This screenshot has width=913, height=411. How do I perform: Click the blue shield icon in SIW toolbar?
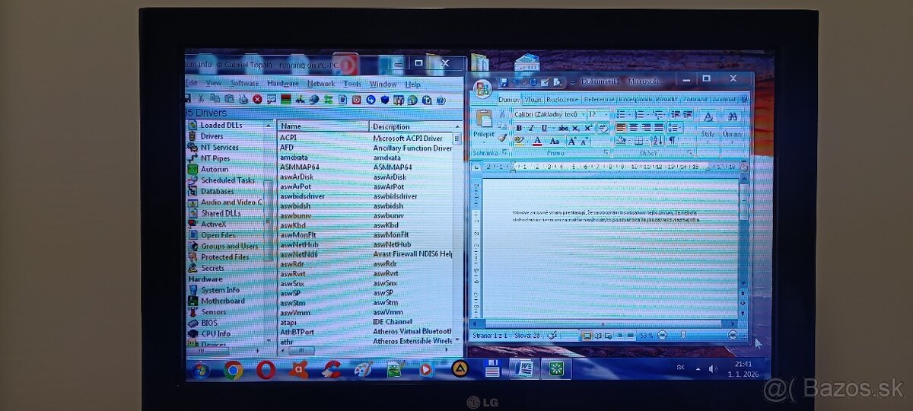click(x=385, y=99)
